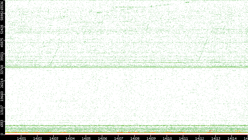
Task: Click the 14:01 time axis label
Action: coord(21,138)
